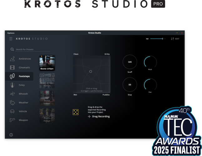Select the Whoosh wind icon
202x156 pixels.
[13, 94]
